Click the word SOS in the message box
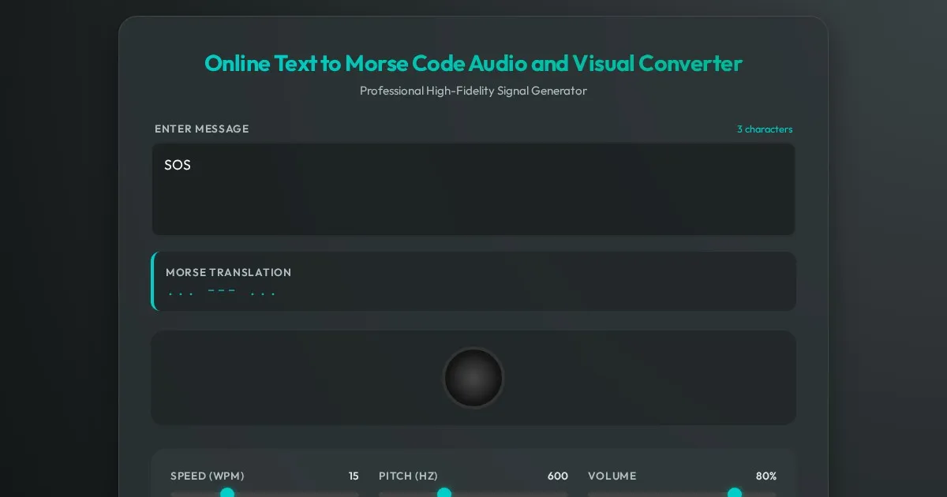 point(178,166)
